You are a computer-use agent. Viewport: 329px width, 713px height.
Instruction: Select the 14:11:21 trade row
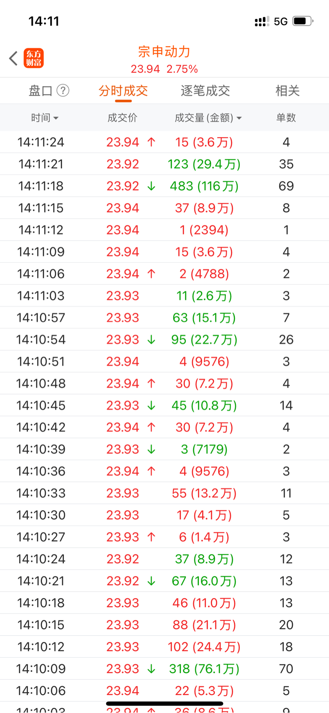tap(164, 164)
